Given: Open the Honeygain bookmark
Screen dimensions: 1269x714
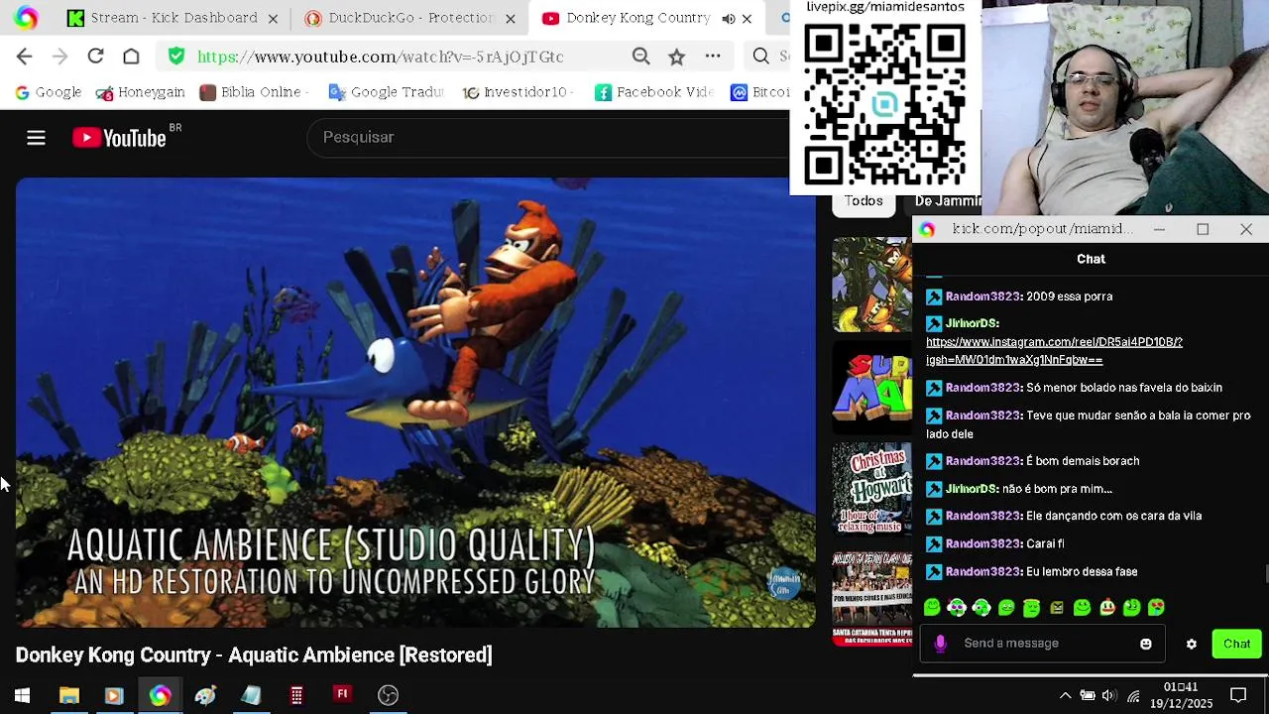Looking at the screenshot, I should pyautogui.click(x=140, y=92).
